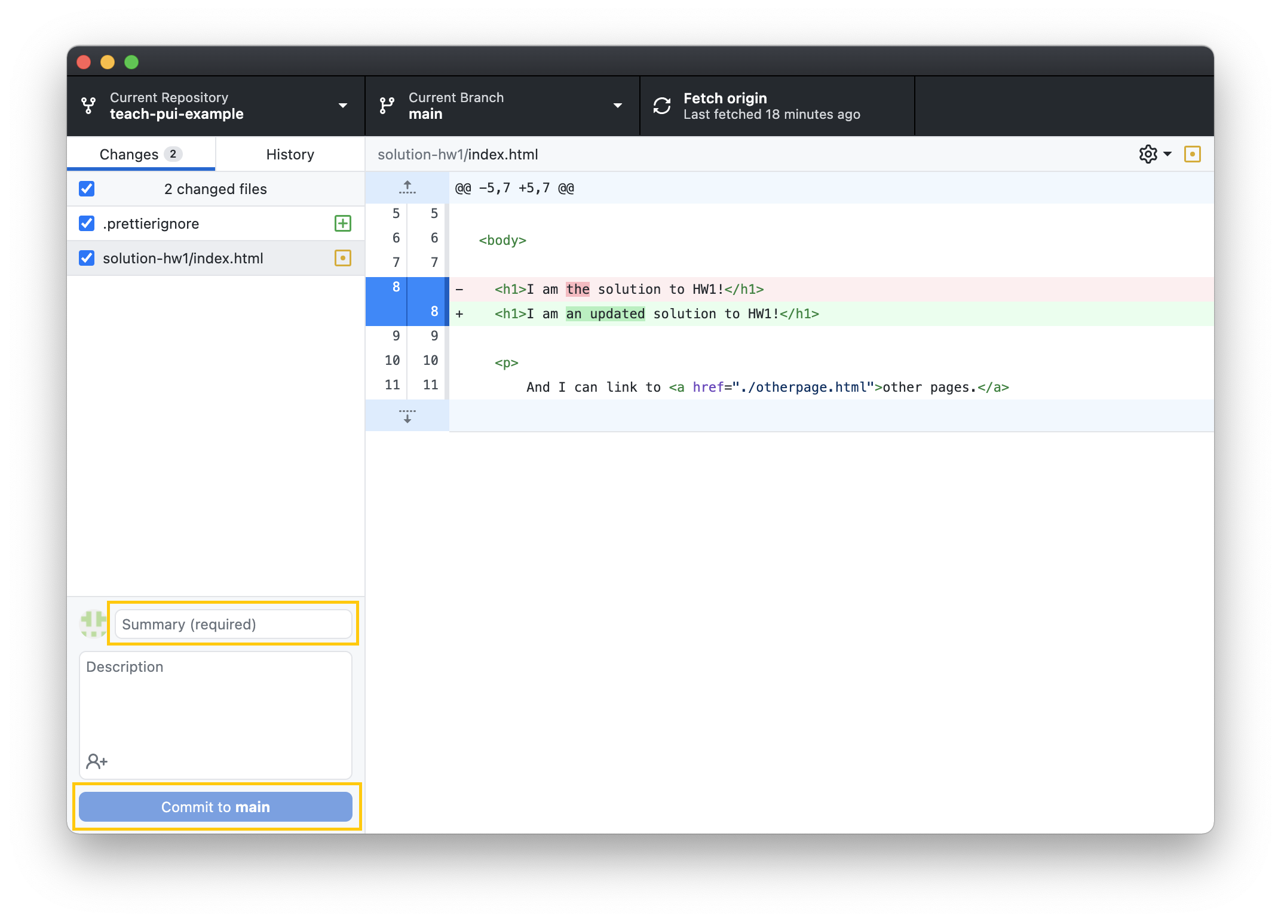Click the gear settings icon in diff view

pyautogui.click(x=1149, y=154)
